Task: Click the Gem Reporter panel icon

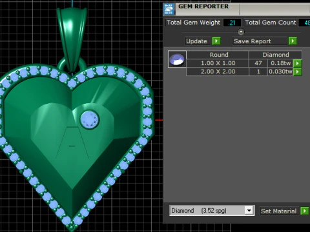Action: tap(169, 9)
